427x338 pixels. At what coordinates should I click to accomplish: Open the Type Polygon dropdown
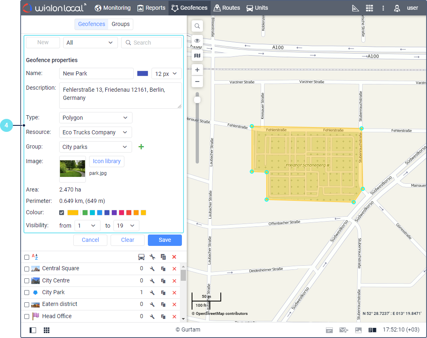pos(96,118)
